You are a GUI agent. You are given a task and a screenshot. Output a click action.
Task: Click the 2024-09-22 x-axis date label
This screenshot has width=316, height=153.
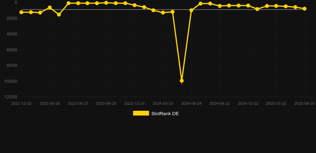click(220, 104)
